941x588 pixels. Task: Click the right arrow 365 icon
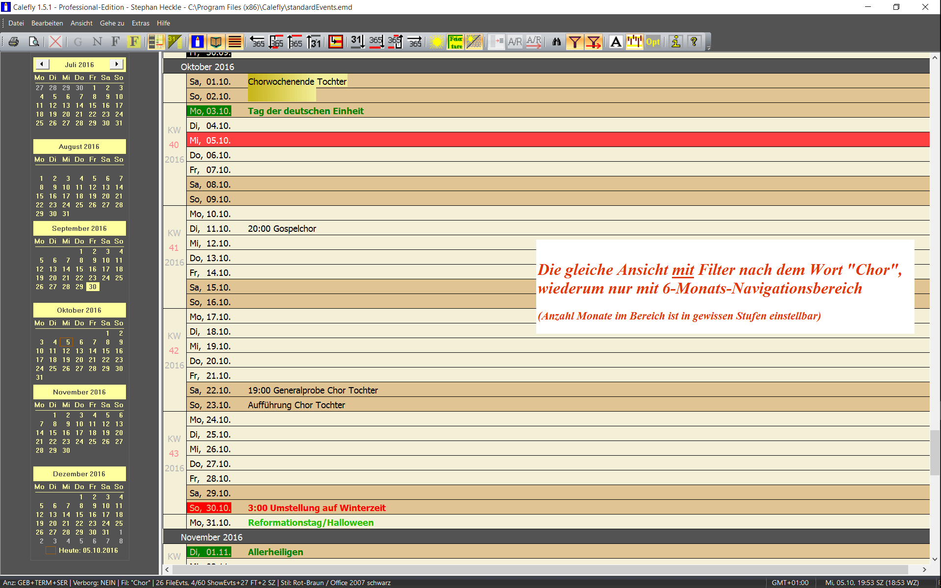tap(415, 42)
